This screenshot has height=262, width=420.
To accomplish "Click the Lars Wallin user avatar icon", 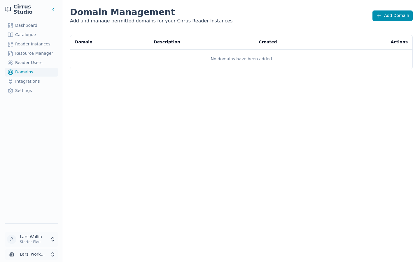I will coord(12,239).
